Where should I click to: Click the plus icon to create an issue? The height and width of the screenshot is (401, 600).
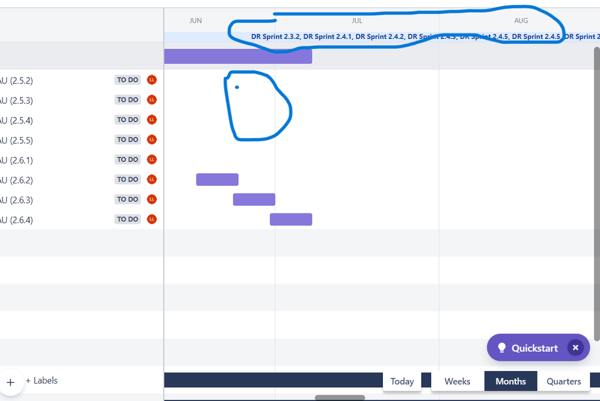point(11,382)
